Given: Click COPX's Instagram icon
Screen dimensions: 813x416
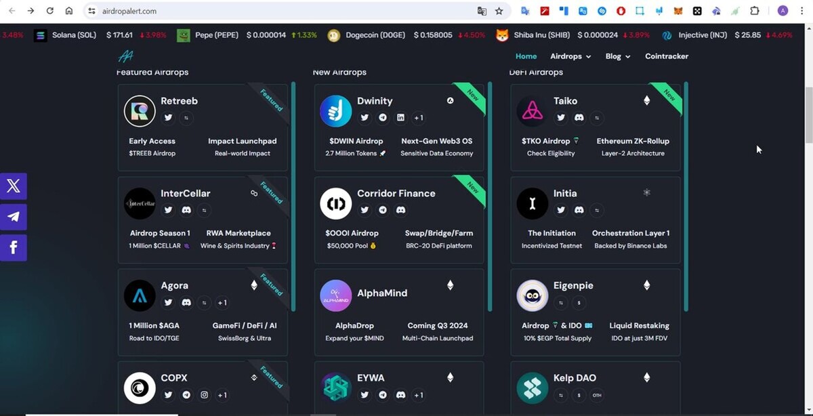Looking at the screenshot, I should [204, 395].
